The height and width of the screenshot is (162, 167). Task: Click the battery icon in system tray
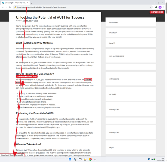(x=154, y=159)
